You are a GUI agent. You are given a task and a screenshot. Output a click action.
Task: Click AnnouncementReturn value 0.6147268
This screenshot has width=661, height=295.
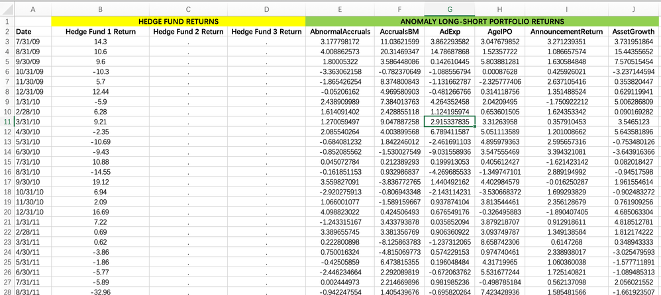pos(566,241)
